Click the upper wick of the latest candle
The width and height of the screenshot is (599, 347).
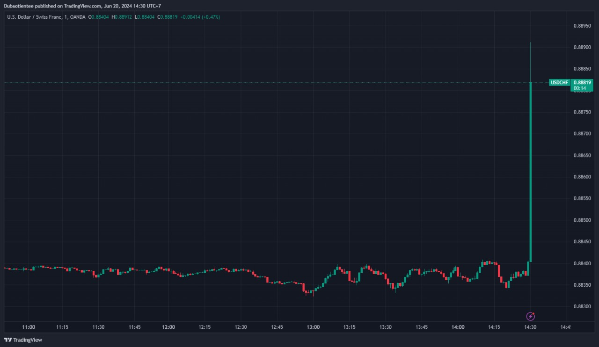(x=530, y=62)
